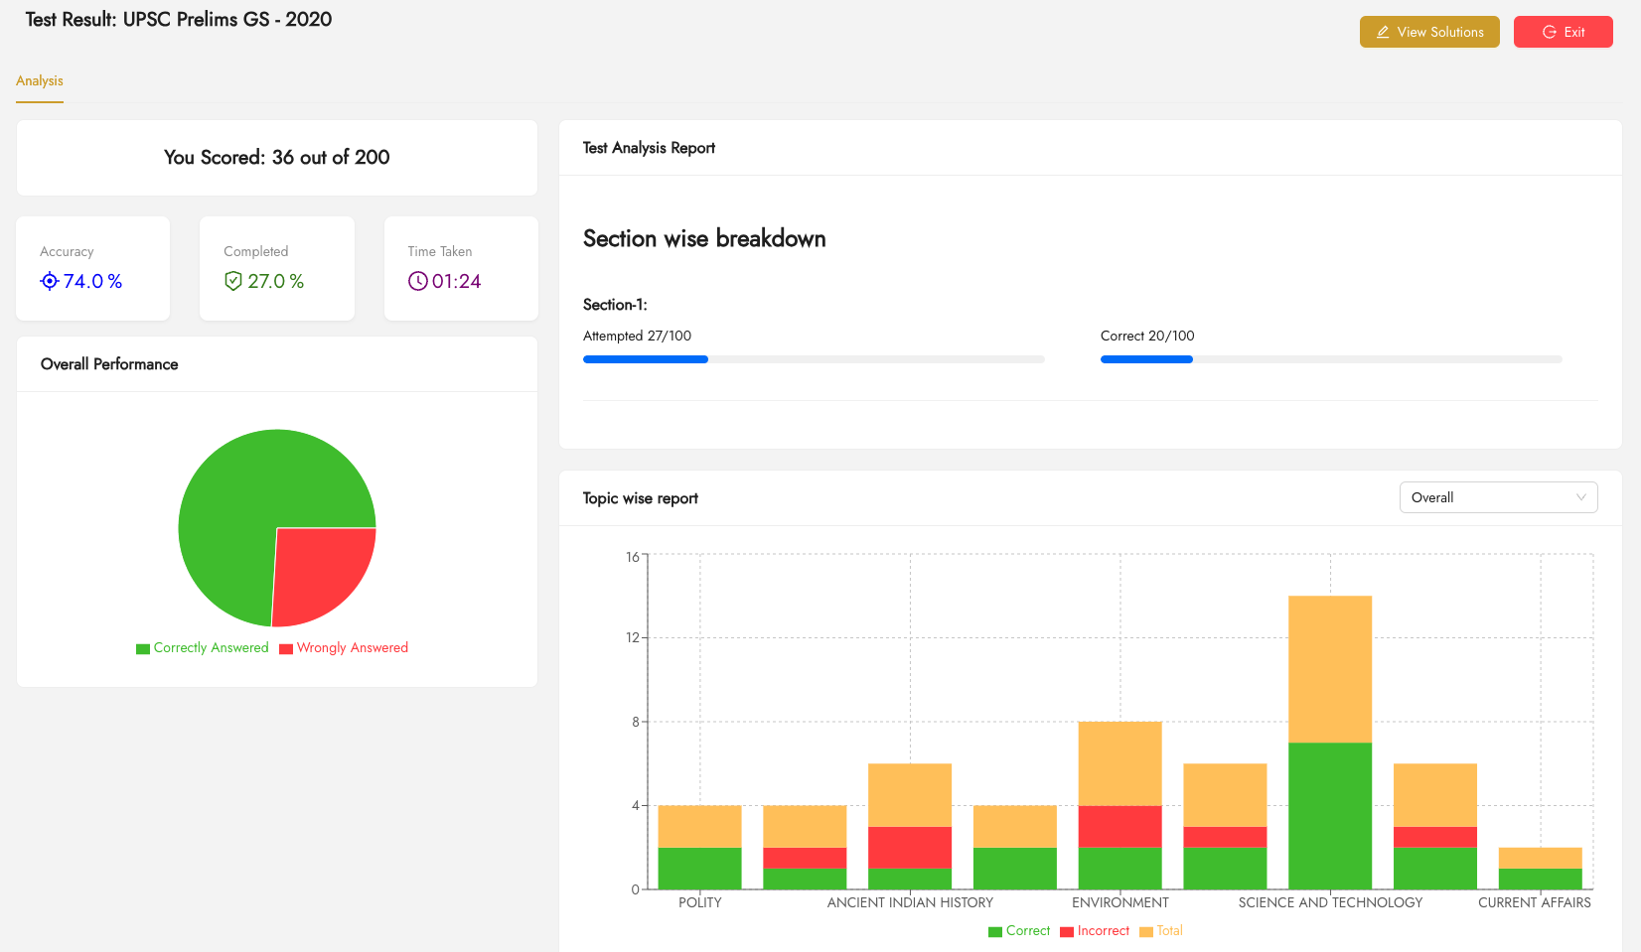Click the red Exit button
This screenshot has height=952, width=1641.
[1563, 32]
